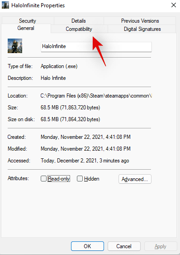Select the General tab
Image resolution: width=180 pixels, height=255 pixels.
coord(26,28)
